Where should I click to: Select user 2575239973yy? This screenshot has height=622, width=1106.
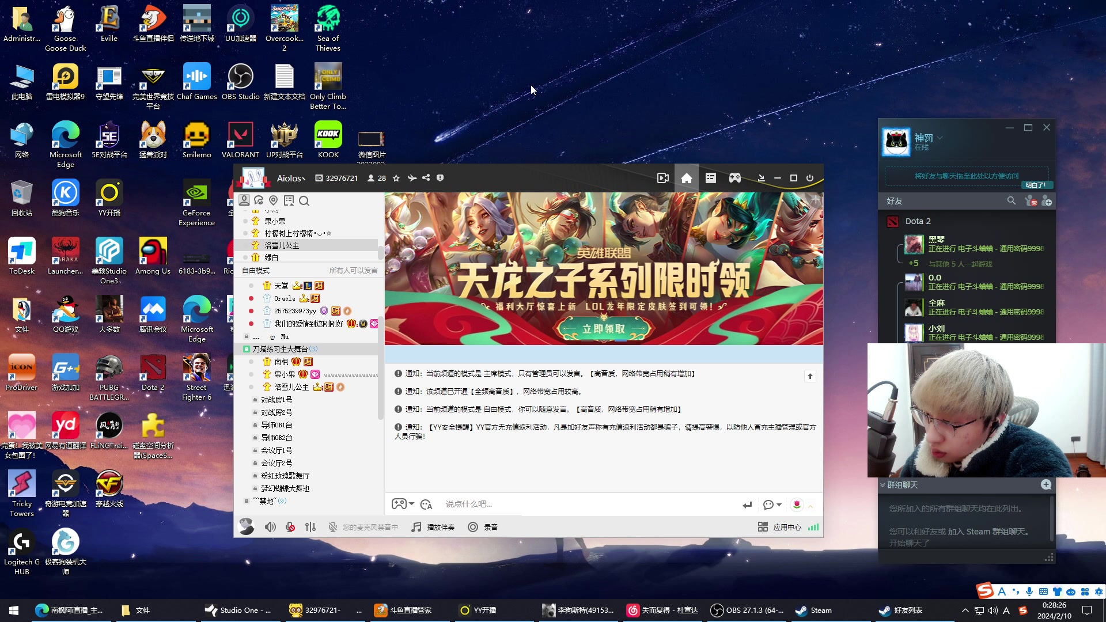295,311
